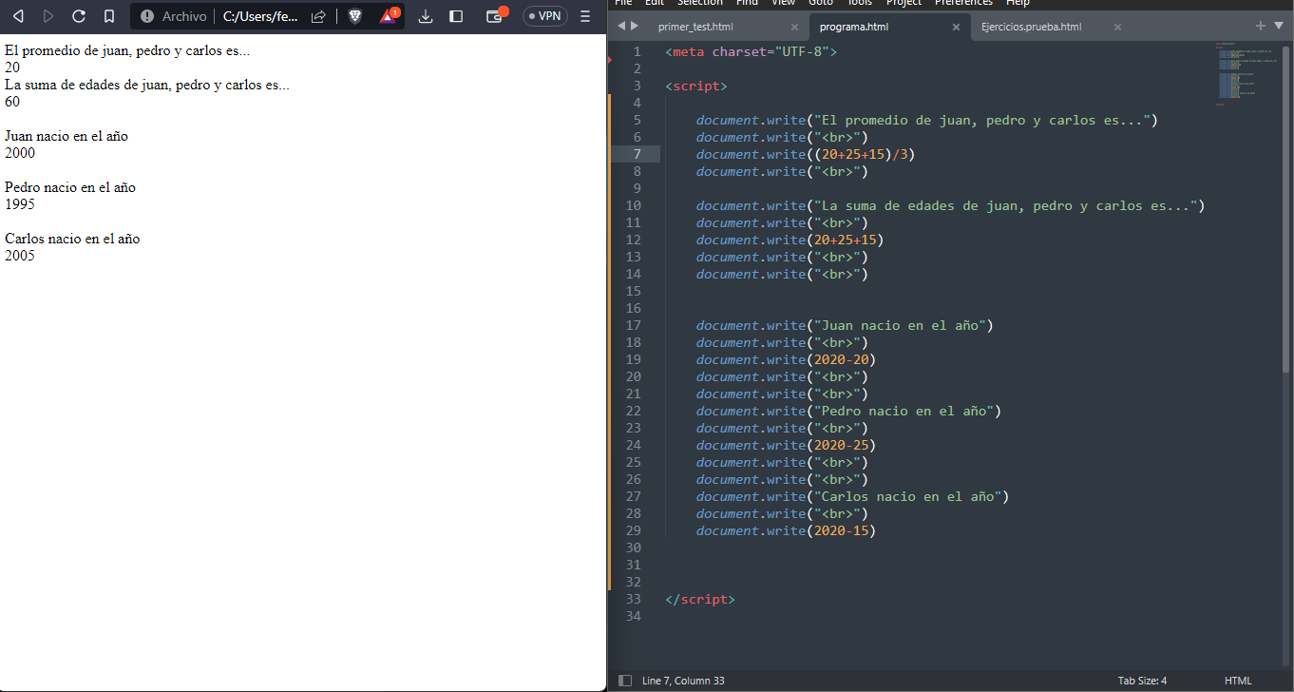Switch to programa.html tab
The height and width of the screenshot is (692, 1294).
coord(854,27)
